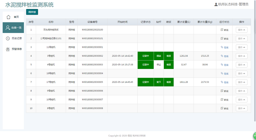Click the online overview user icon
This screenshot has width=256, height=140.
coord(8,28)
